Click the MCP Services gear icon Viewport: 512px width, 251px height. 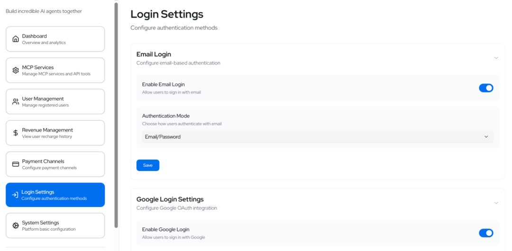15,71
